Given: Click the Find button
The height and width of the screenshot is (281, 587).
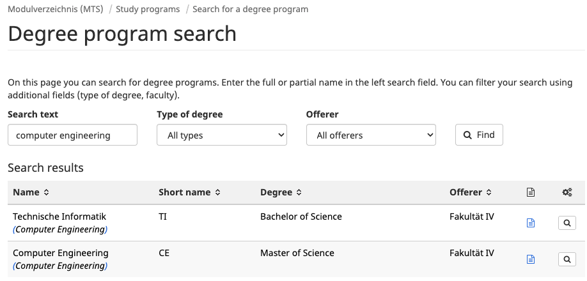Looking at the screenshot, I should pyautogui.click(x=479, y=135).
